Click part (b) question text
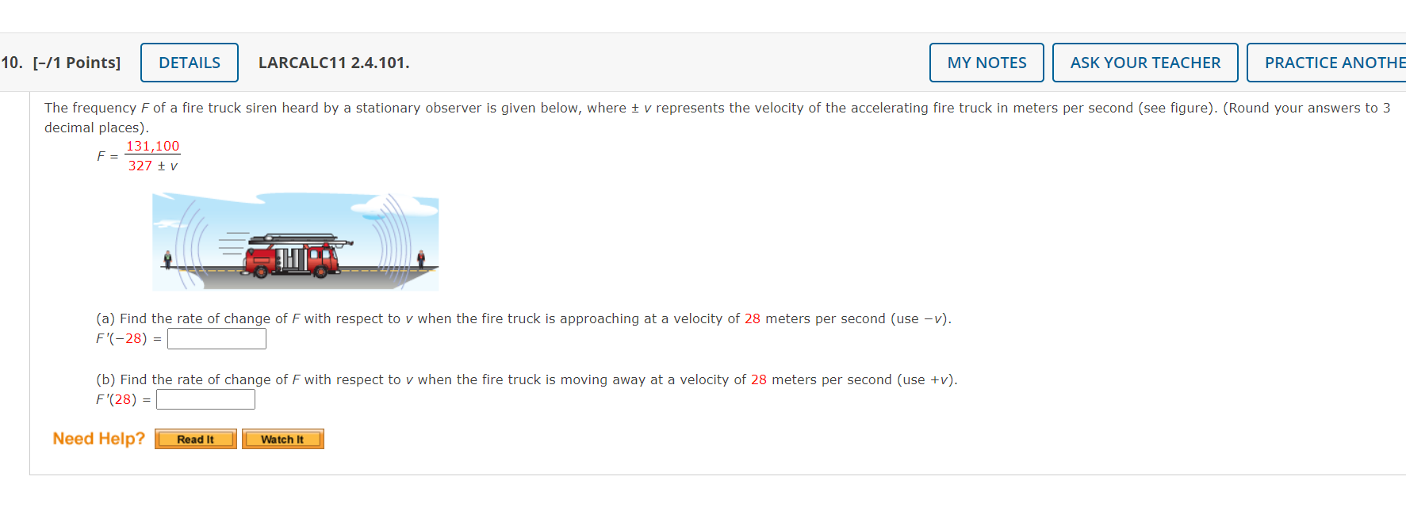Image resolution: width=1406 pixels, height=507 pixels. pos(525,379)
